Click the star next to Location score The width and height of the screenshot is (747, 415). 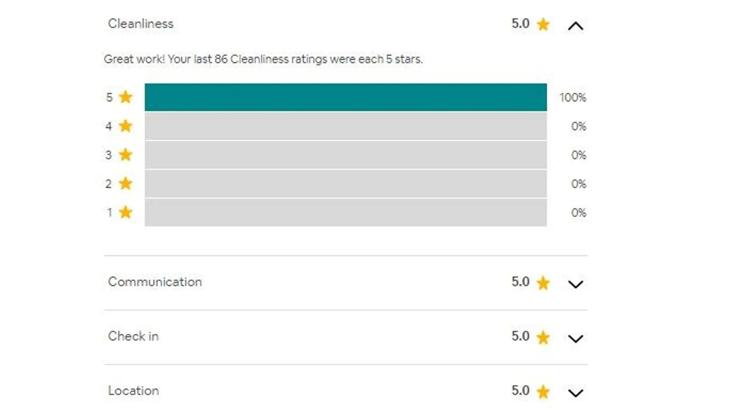click(543, 391)
